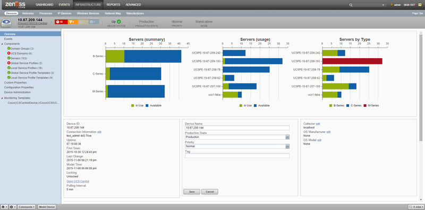Open the Page Tips link
This screenshot has height=210, width=425.
coord(418,13)
